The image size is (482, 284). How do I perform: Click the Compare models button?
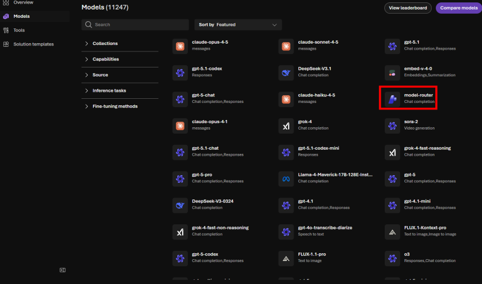click(458, 8)
